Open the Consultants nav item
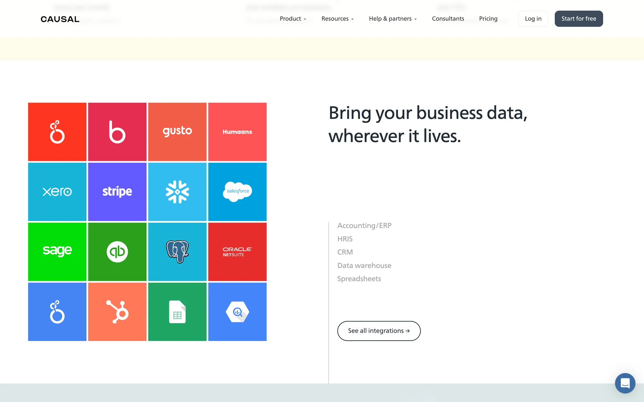The height and width of the screenshot is (402, 644). click(448, 19)
